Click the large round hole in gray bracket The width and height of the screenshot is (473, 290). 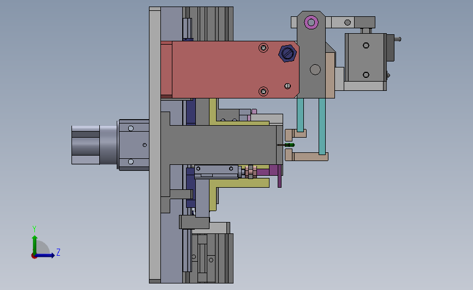point(315,70)
